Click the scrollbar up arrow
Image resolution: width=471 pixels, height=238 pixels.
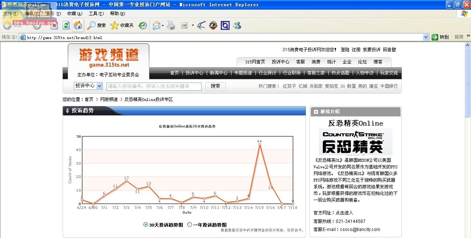point(468,45)
